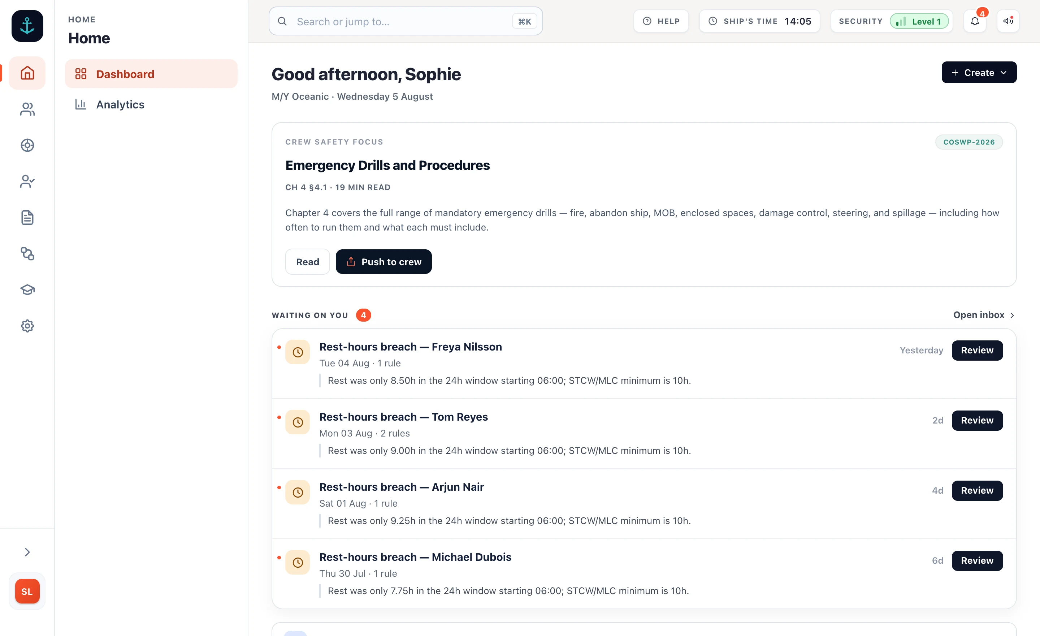
Task: Focus the Search or jump to field
Action: click(406, 21)
